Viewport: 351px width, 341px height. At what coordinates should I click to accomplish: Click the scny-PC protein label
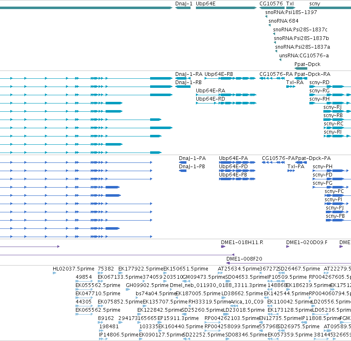click(334, 191)
